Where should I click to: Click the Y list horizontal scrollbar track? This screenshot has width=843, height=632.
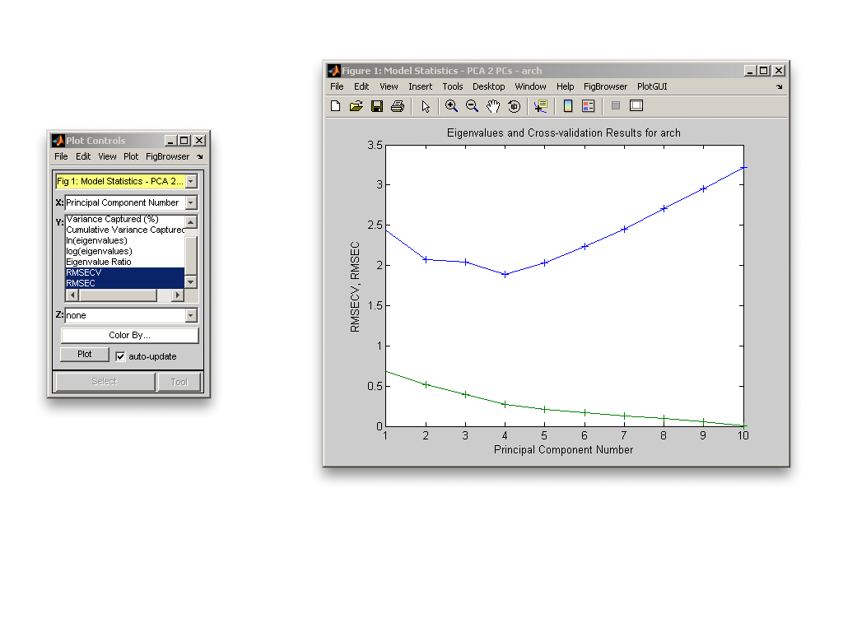[x=123, y=295]
